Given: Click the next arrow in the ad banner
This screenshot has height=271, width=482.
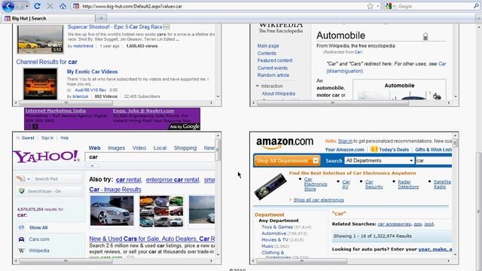Looking at the screenshot, I should (35, 126).
